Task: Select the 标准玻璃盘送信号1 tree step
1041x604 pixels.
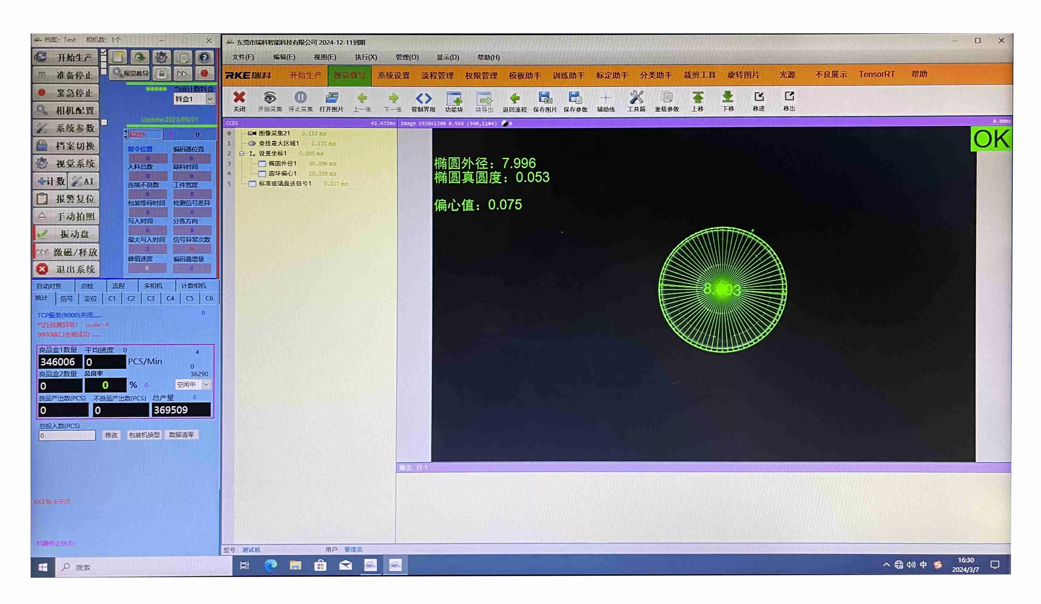Action: click(x=285, y=184)
